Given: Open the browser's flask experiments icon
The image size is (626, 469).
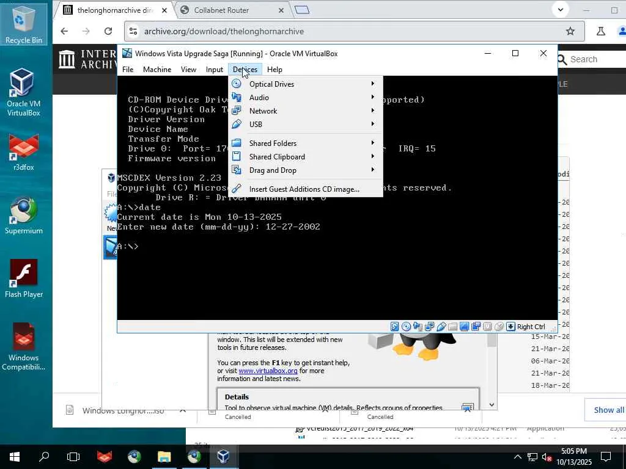Looking at the screenshot, I should (x=600, y=31).
